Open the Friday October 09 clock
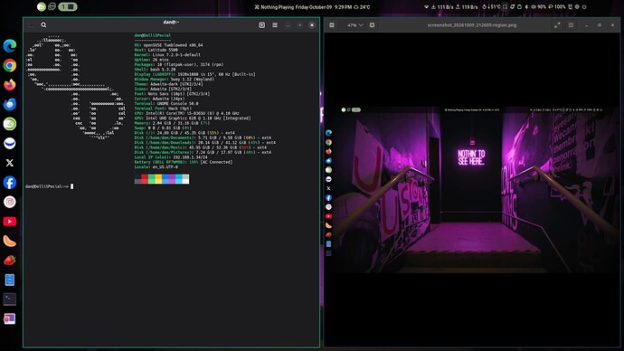624x351 pixels. (324, 6)
